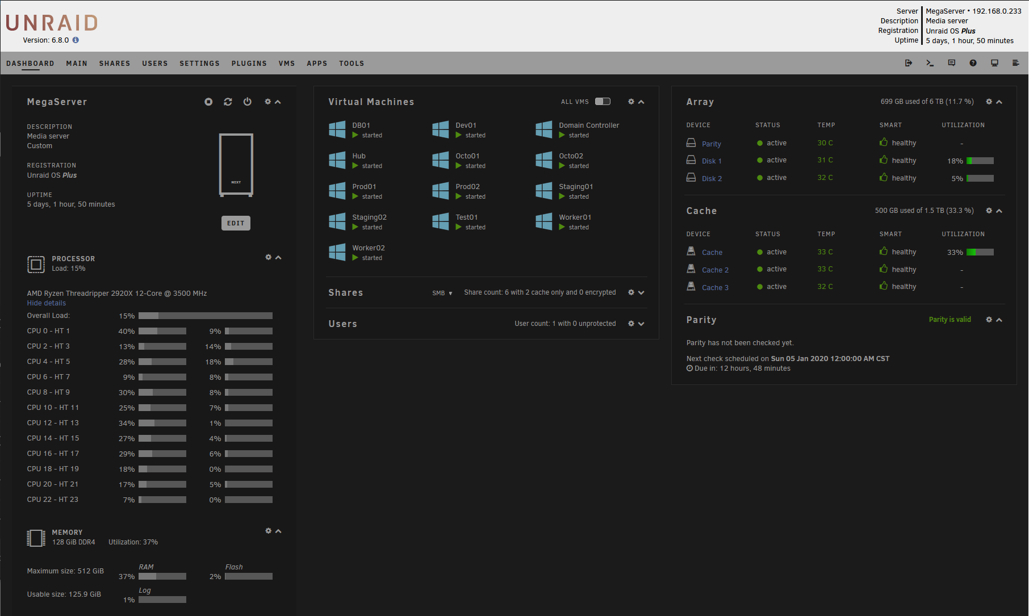The height and width of the screenshot is (616, 1029).
Task: Click the healthy SMART thumbs-up for Disk 1
Action: tap(884, 160)
